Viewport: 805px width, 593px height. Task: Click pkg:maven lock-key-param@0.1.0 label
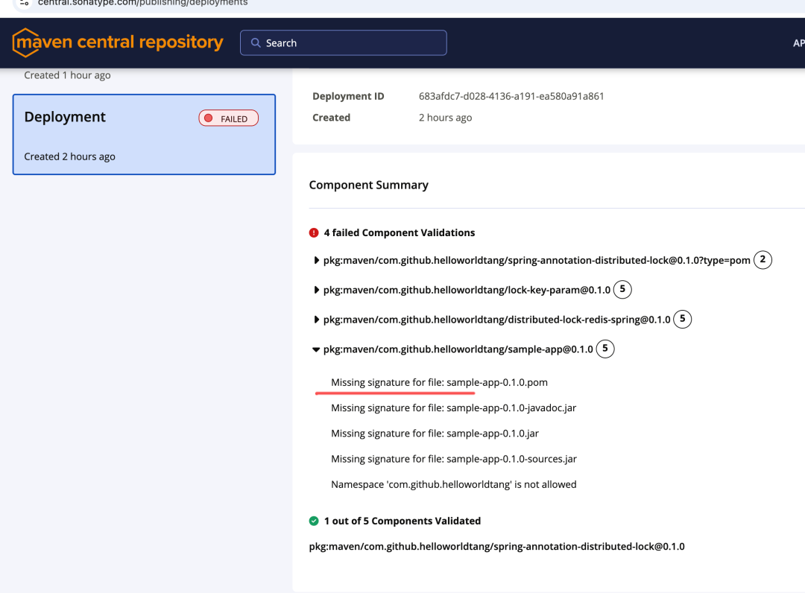(x=467, y=291)
